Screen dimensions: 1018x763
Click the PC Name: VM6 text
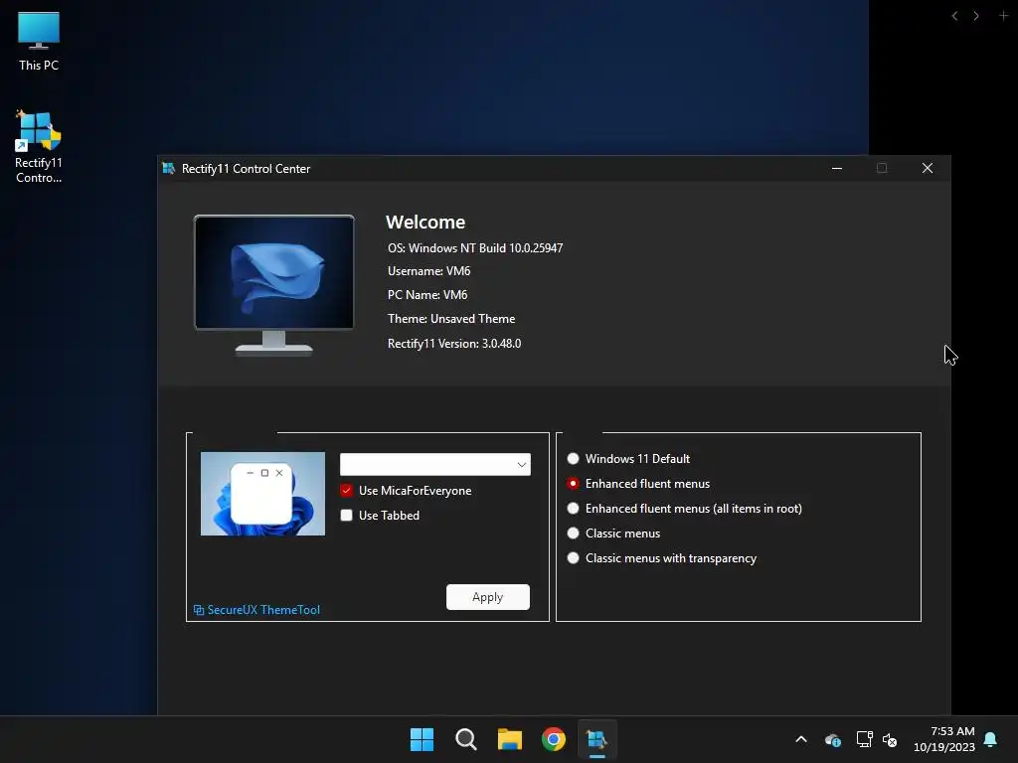click(x=427, y=294)
